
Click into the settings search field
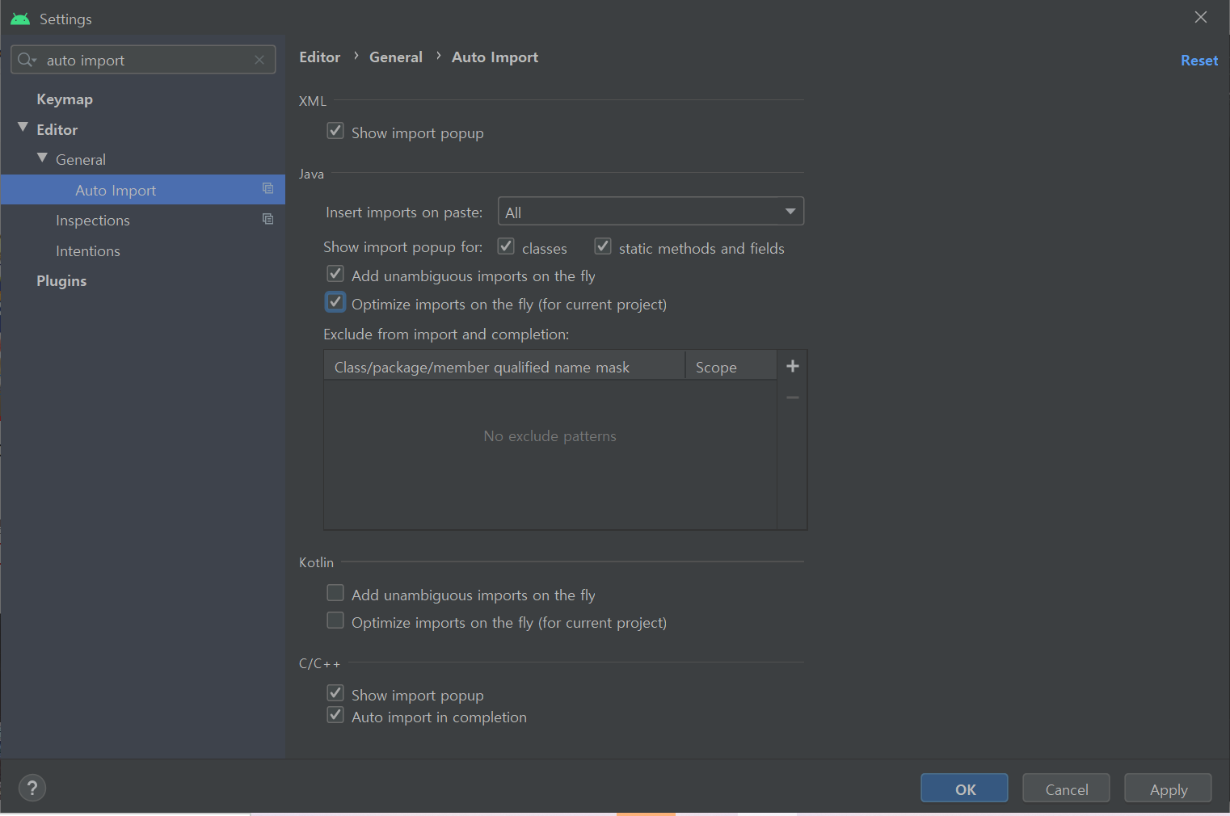[145, 61]
